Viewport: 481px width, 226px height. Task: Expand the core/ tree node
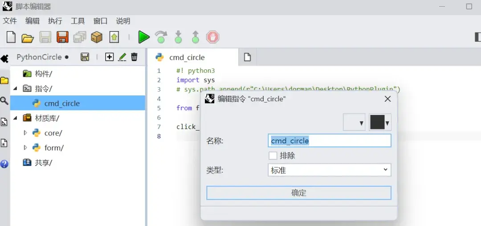point(25,133)
